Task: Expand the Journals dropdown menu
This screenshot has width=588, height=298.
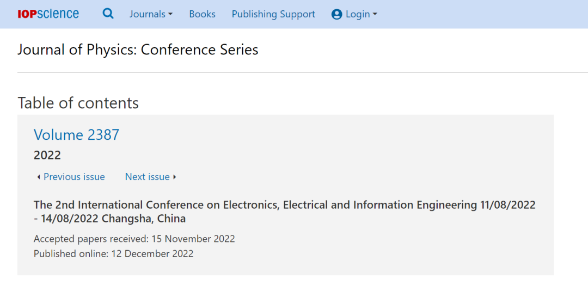Action: tap(151, 14)
